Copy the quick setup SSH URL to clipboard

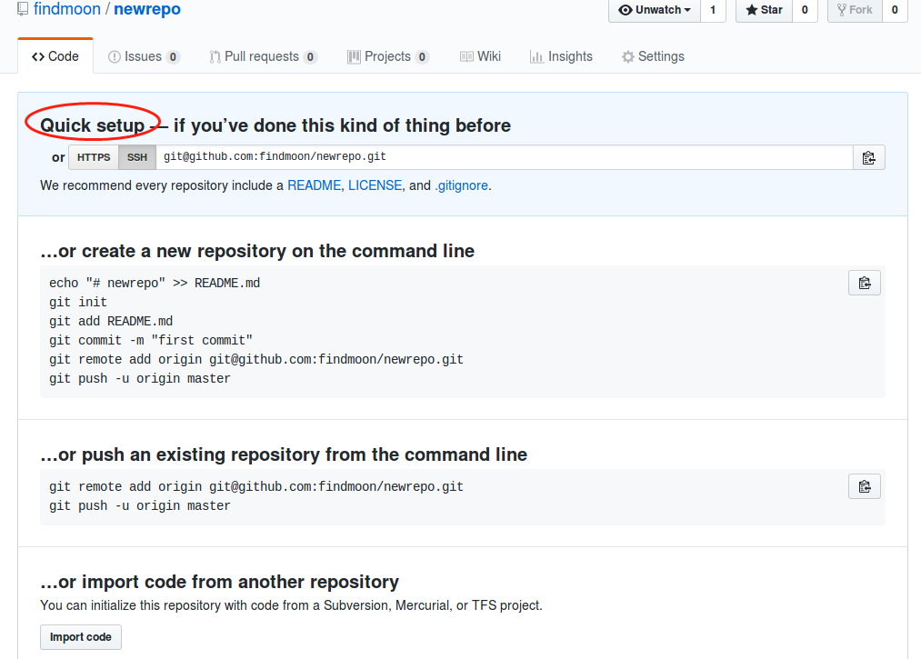[868, 157]
